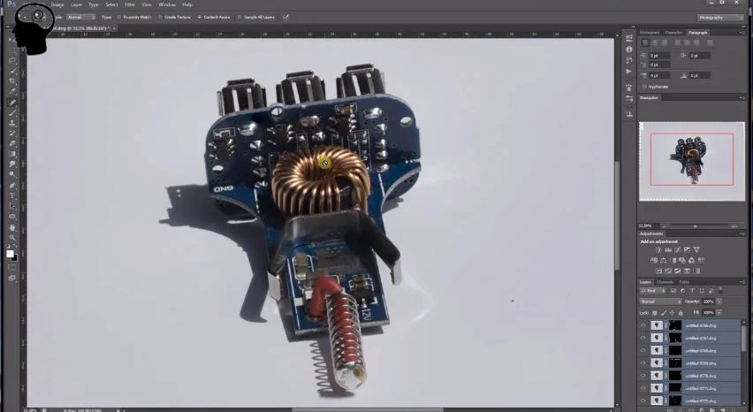Add a Threshold adjustment
The width and height of the screenshot is (753, 412).
pos(678,271)
